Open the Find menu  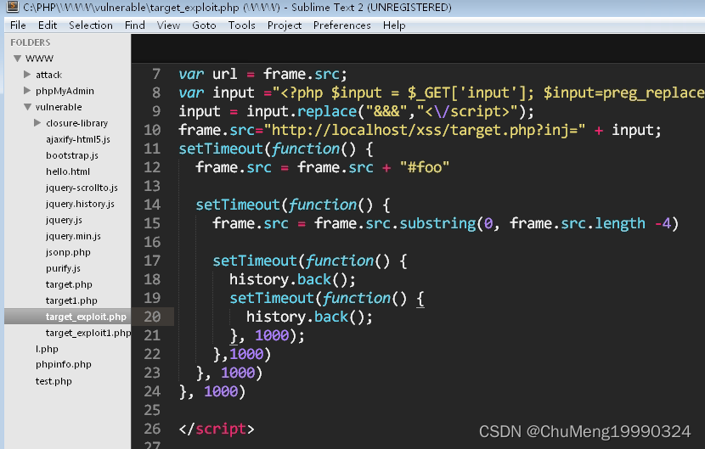point(135,25)
